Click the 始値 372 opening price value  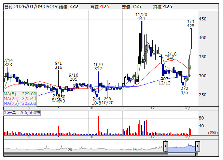(x=69, y=7)
